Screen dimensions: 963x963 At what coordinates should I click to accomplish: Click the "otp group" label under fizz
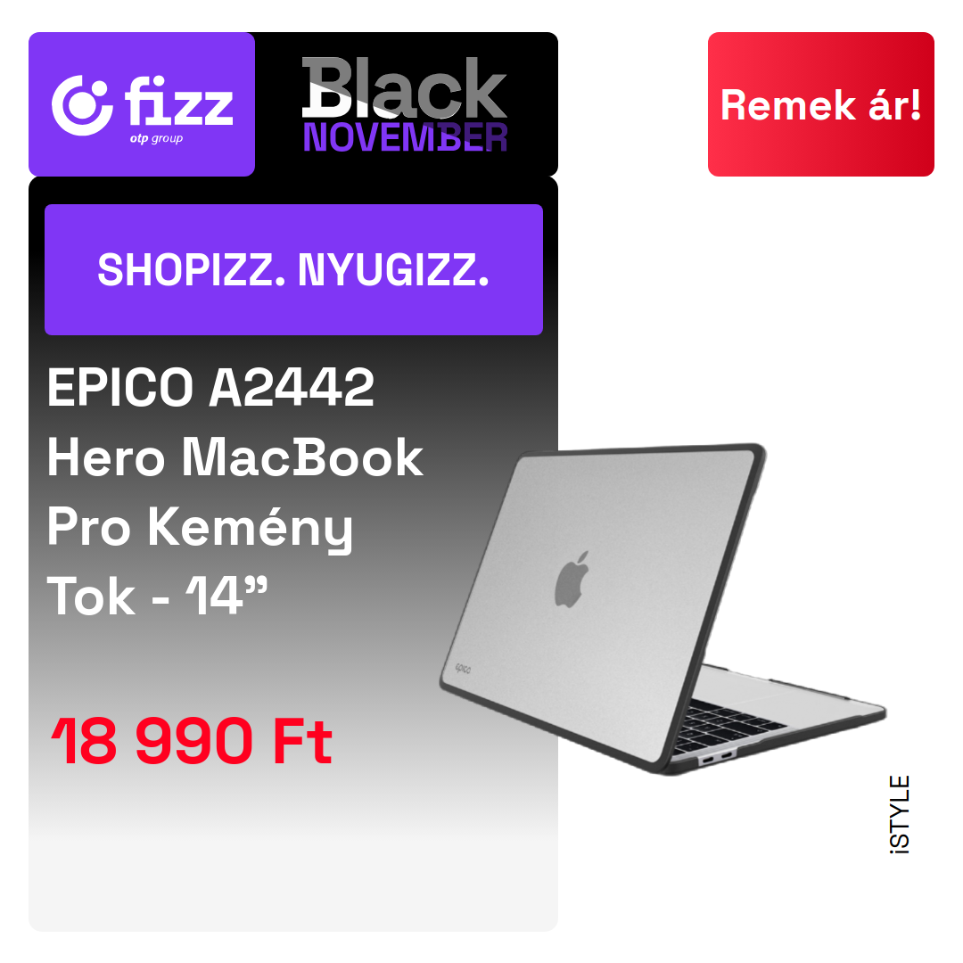click(x=156, y=139)
